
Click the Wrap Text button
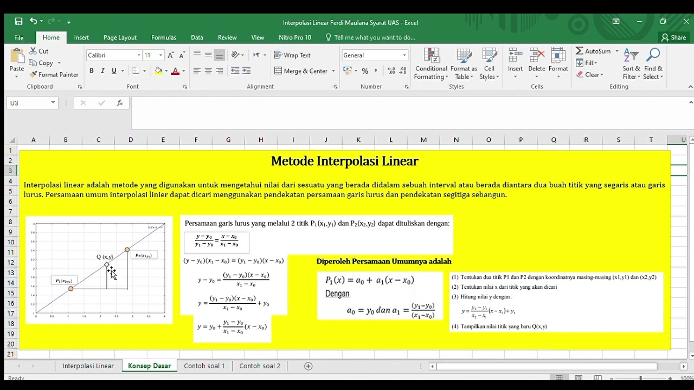pyautogui.click(x=292, y=55)
